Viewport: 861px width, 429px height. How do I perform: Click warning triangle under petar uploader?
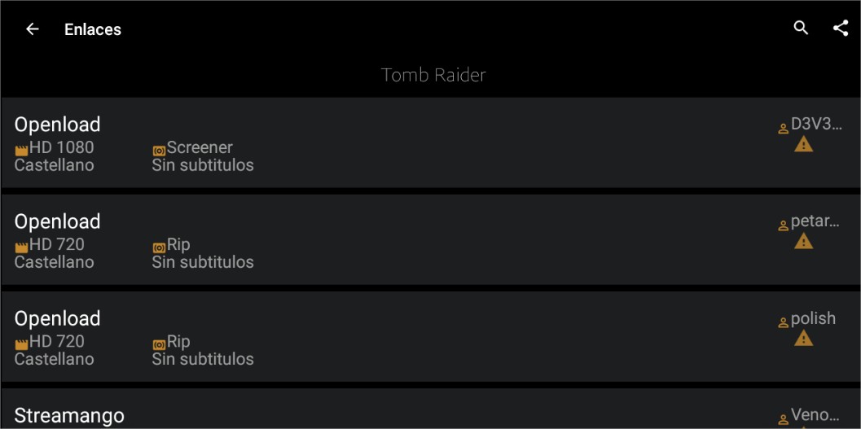804,242
